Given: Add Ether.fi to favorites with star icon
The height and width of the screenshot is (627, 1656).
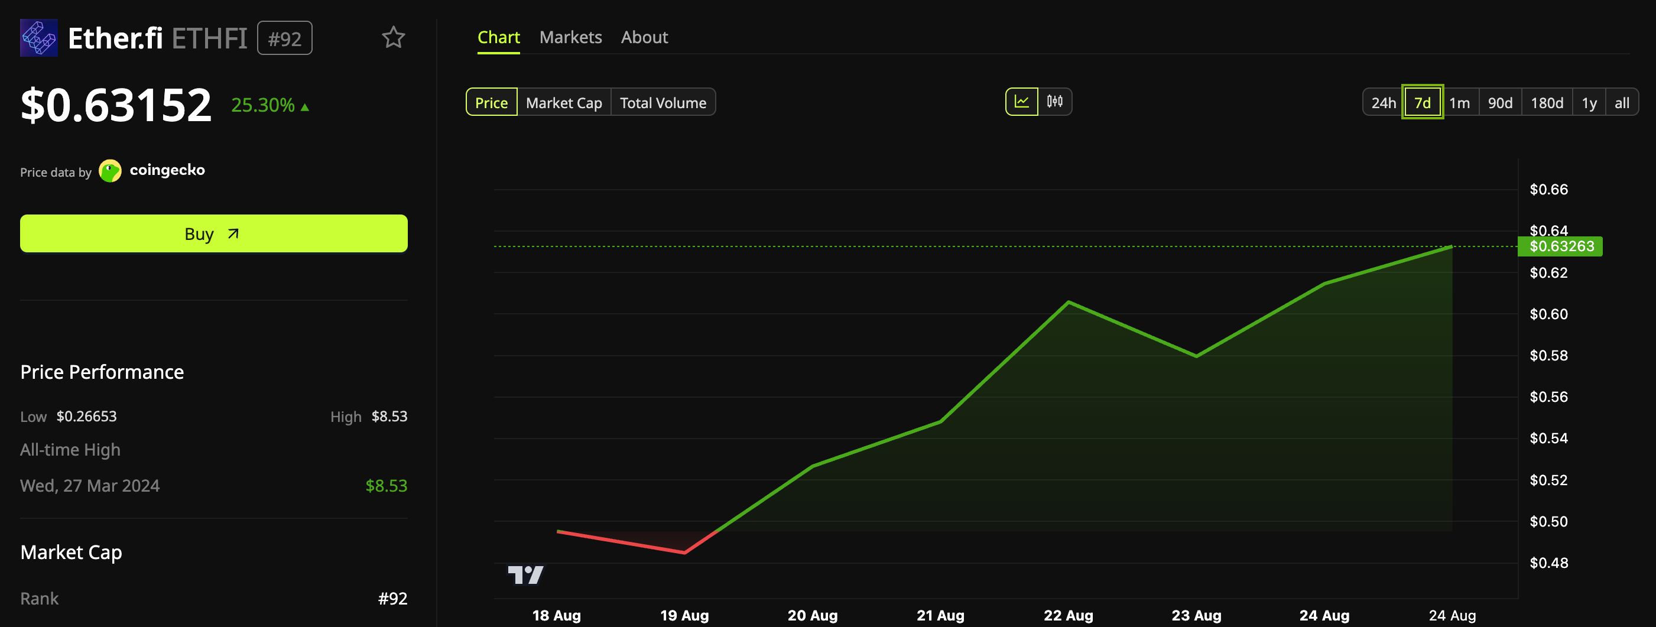Looking at the screenshot, I should (x=394, y=37).
